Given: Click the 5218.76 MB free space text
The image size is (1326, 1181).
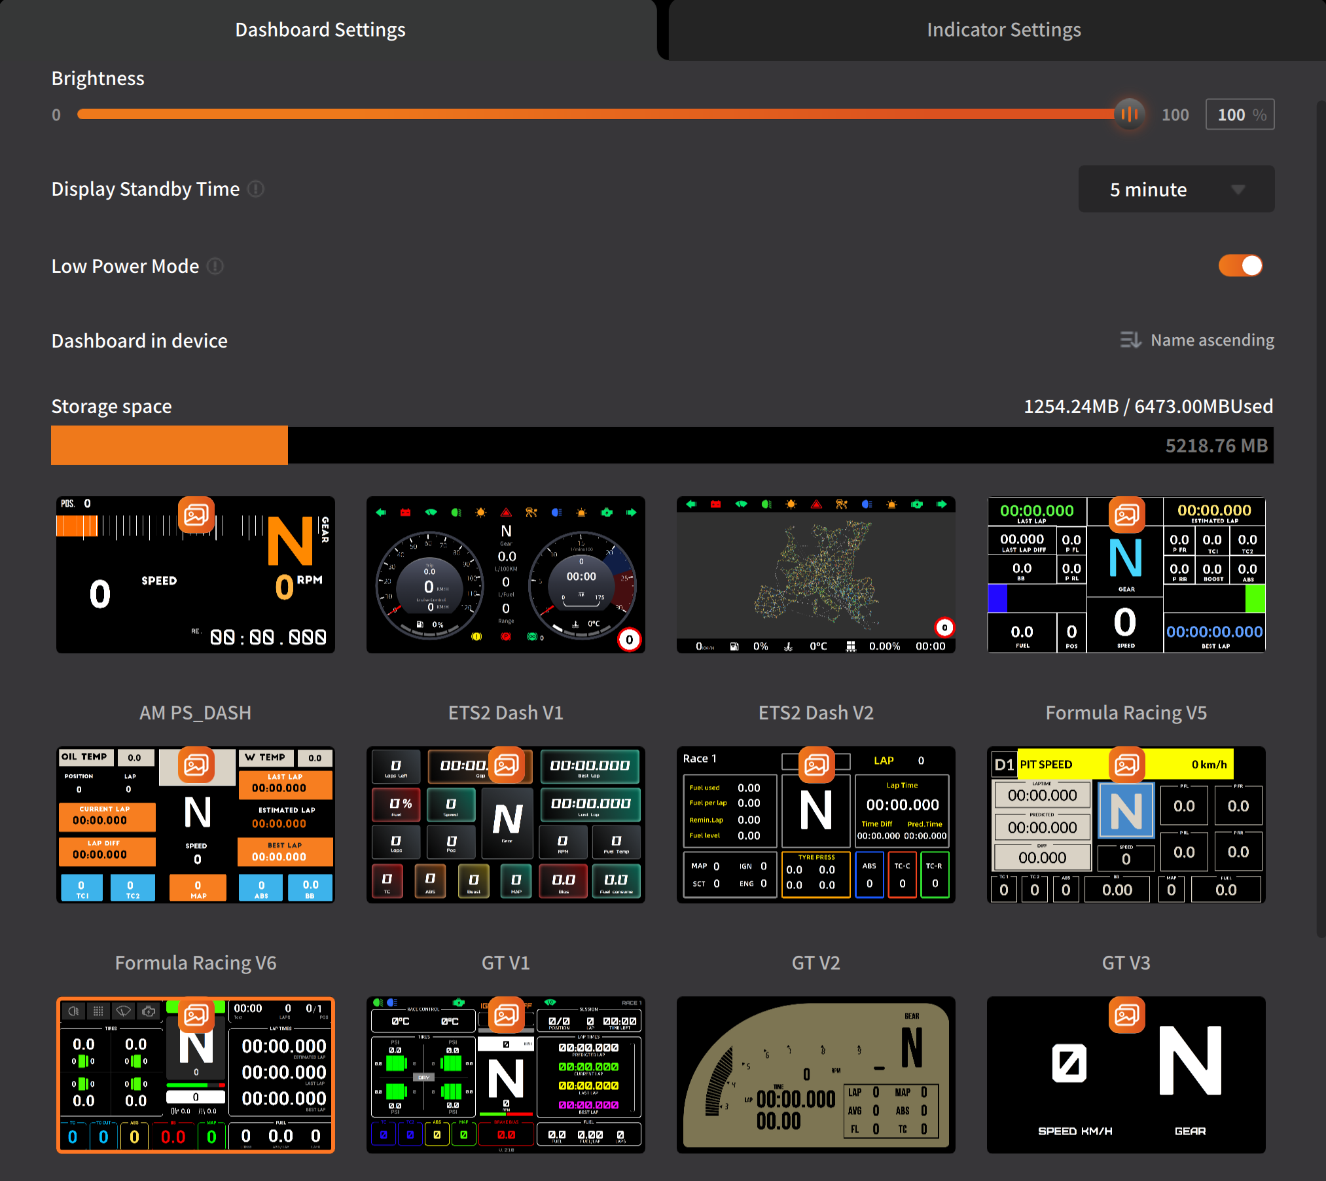Looking at the screenshot, I should click(1216, 446).
